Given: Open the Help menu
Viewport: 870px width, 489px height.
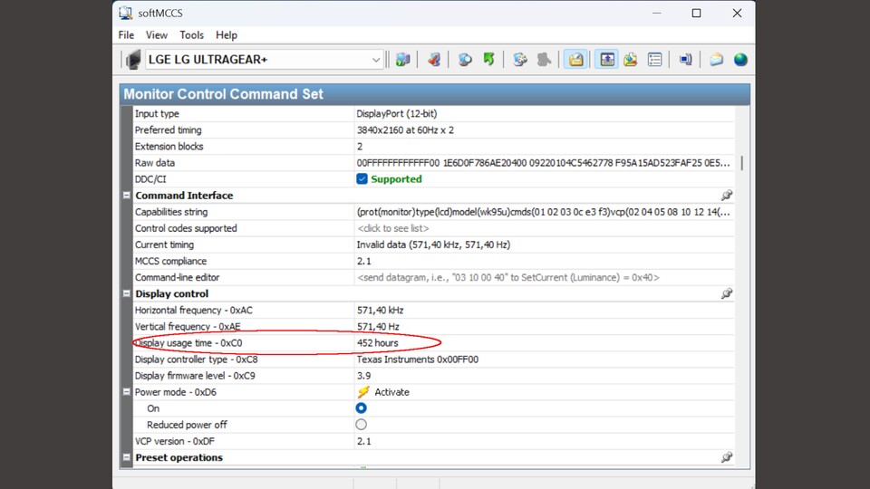Looking at the screenshot, I should pos(227,35).
